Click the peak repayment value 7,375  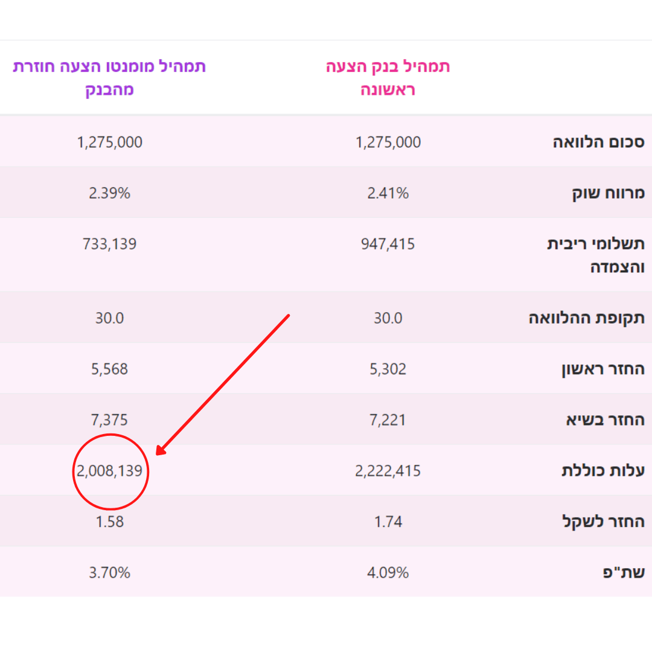click(109, 420)
